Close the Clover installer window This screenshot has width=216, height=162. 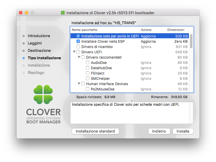[21, 13]
